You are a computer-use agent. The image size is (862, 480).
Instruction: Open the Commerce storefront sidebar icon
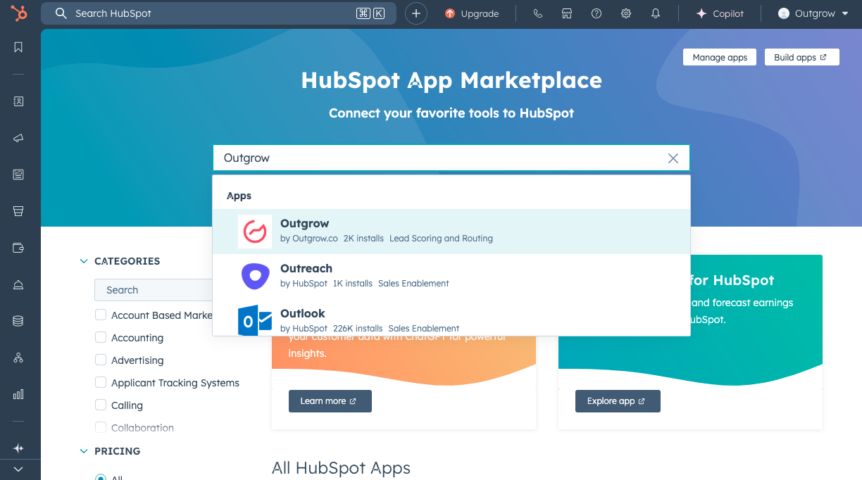point(18,211)
